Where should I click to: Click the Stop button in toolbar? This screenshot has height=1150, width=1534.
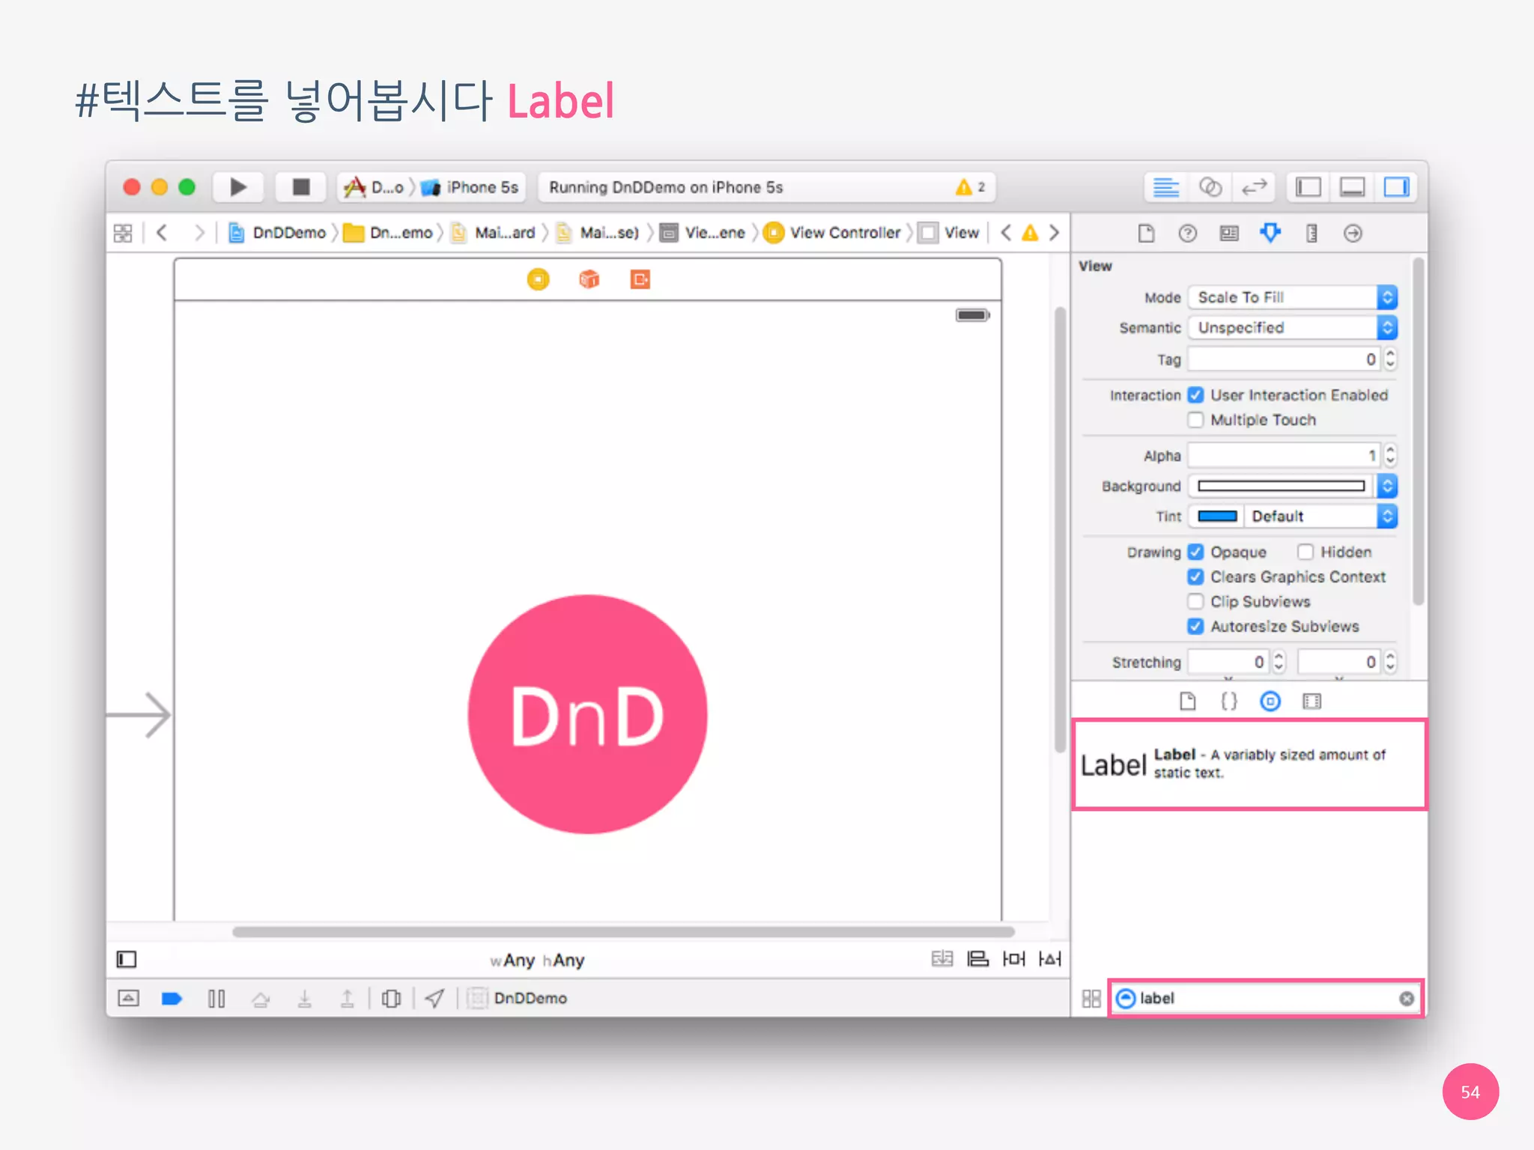(x=300, y=187)
